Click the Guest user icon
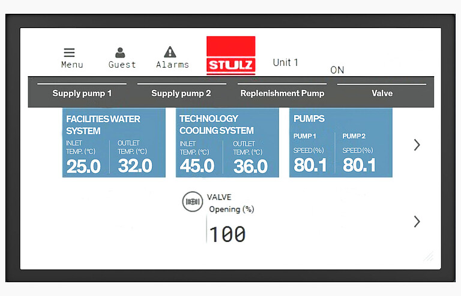 click(120, 53)
